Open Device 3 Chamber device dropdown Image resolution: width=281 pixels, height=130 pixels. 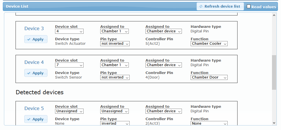[164, 31]
